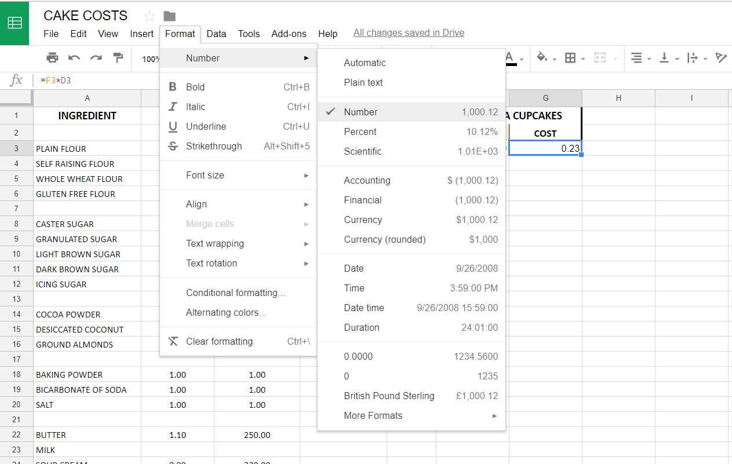Star the CAKE COSTS document
Viewport: 732px width, 464px height.
pyautogui.click(x=150, y=16)
